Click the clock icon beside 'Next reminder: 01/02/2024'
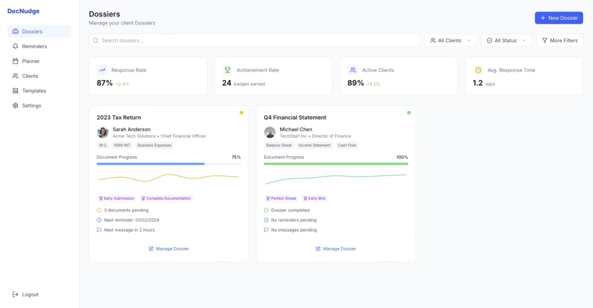Viewport: 593px width, 308px height. 99,220
